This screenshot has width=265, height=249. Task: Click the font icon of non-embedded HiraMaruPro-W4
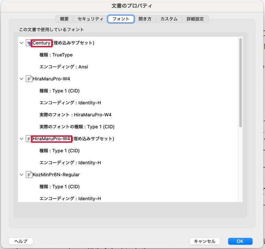tap(29, 79)
